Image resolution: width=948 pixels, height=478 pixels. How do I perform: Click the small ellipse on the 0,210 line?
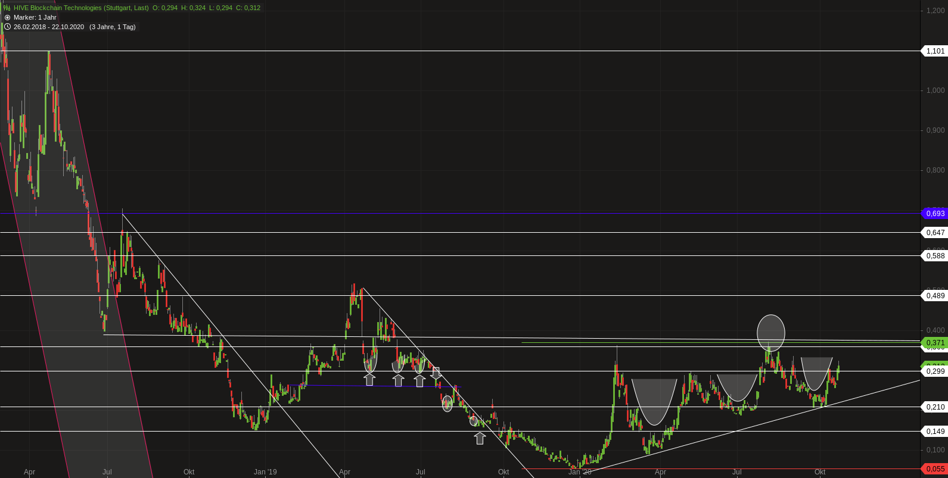pyautogui.click(x=447, y=404)
